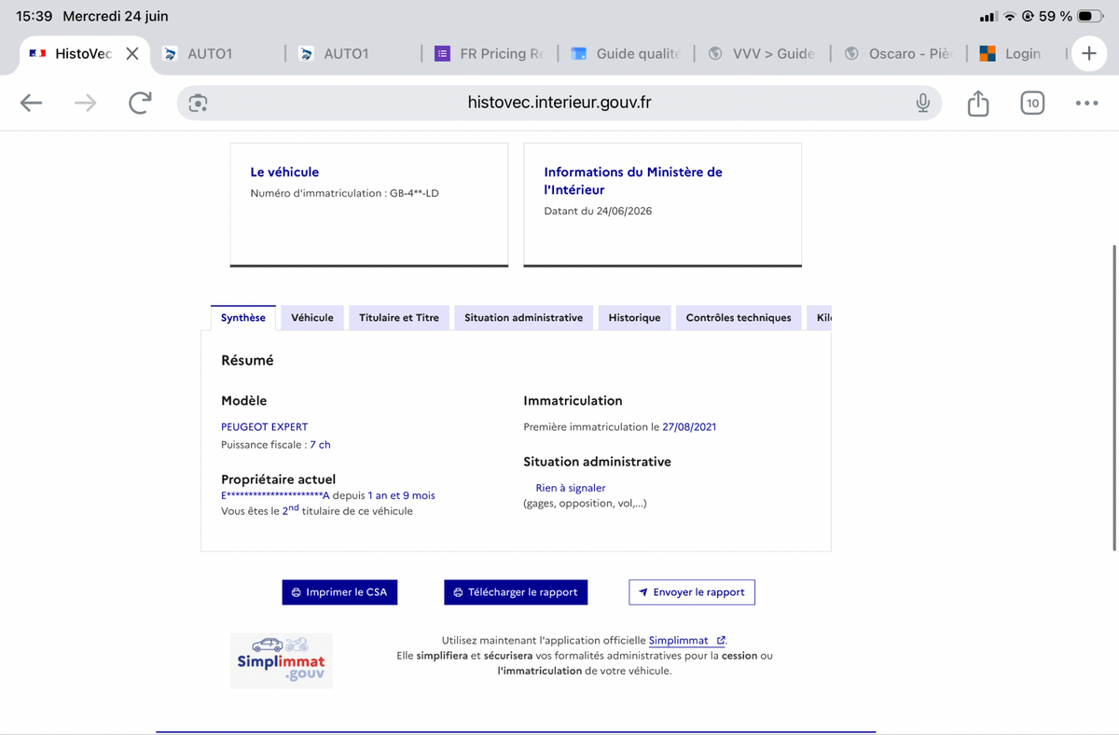Click the Puissance fiscale 7 ch value

pyautogui.click(x=320, y=445)
